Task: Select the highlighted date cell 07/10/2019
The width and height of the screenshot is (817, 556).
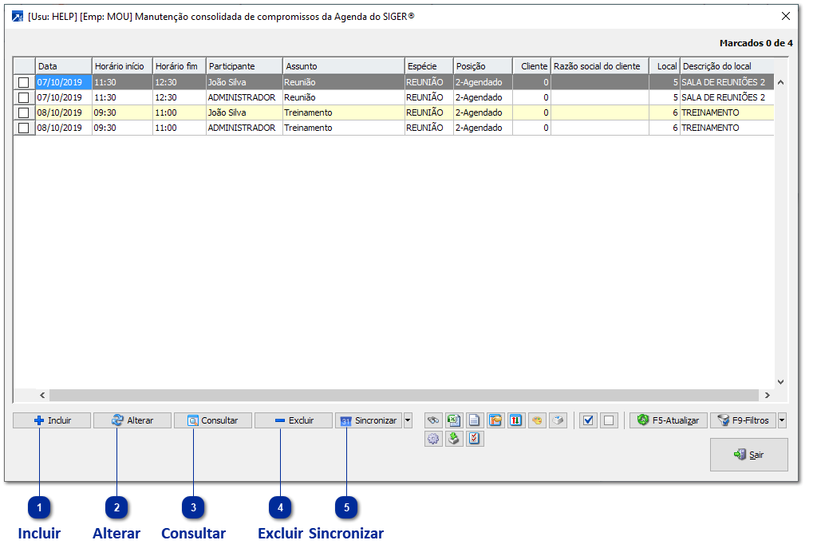Action: 64,82
